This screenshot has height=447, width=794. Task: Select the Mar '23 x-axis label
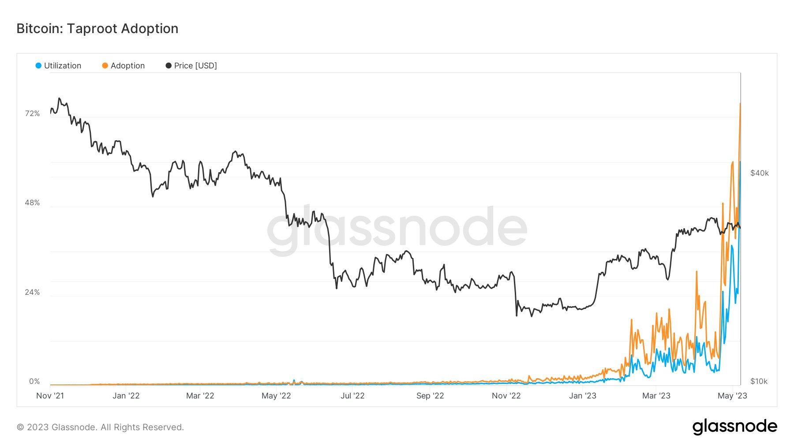656,396
